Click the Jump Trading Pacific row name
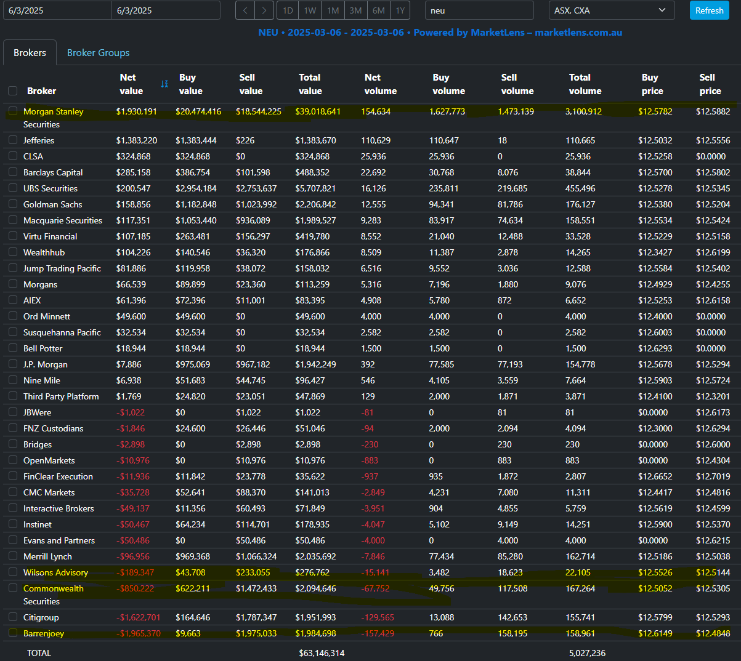Viewport: 741px width, 661px height. click(62, 268)
